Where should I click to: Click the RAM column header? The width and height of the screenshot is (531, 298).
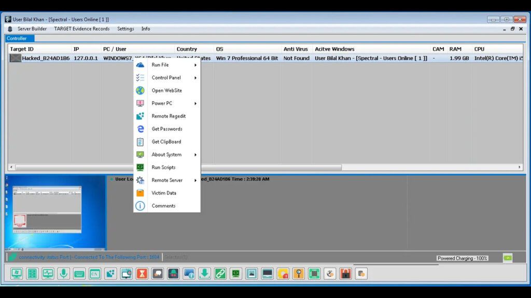459,49
